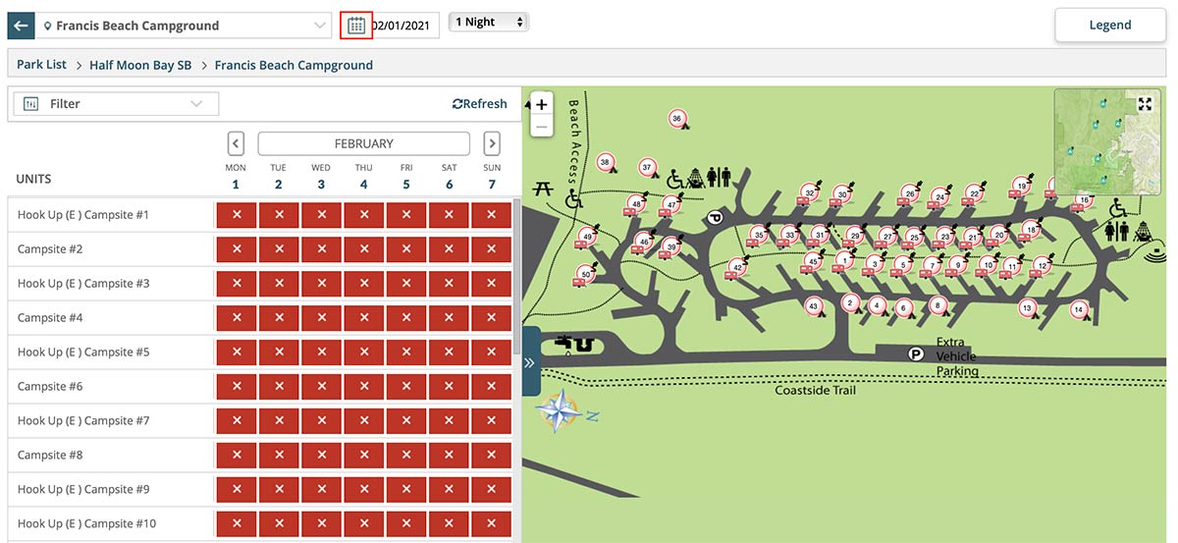Go to previous week in calendar
This screenshot has width=1178, height=543.
[x=236, y=143]
